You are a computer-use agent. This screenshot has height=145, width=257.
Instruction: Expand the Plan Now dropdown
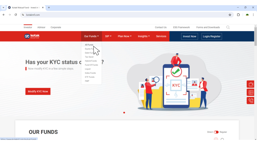124,36
